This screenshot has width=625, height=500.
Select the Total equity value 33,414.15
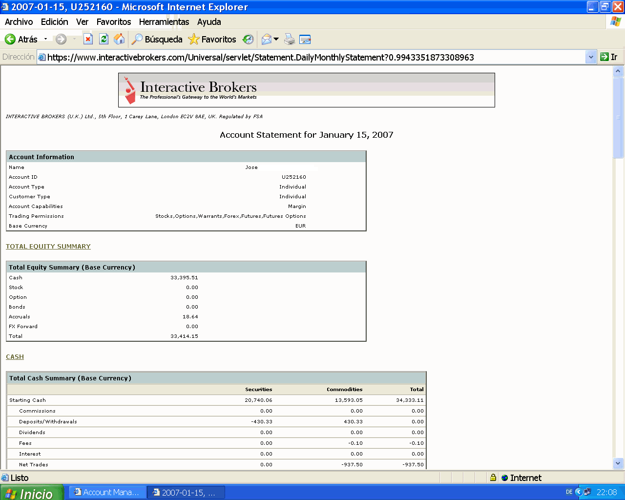click(185, 336)
